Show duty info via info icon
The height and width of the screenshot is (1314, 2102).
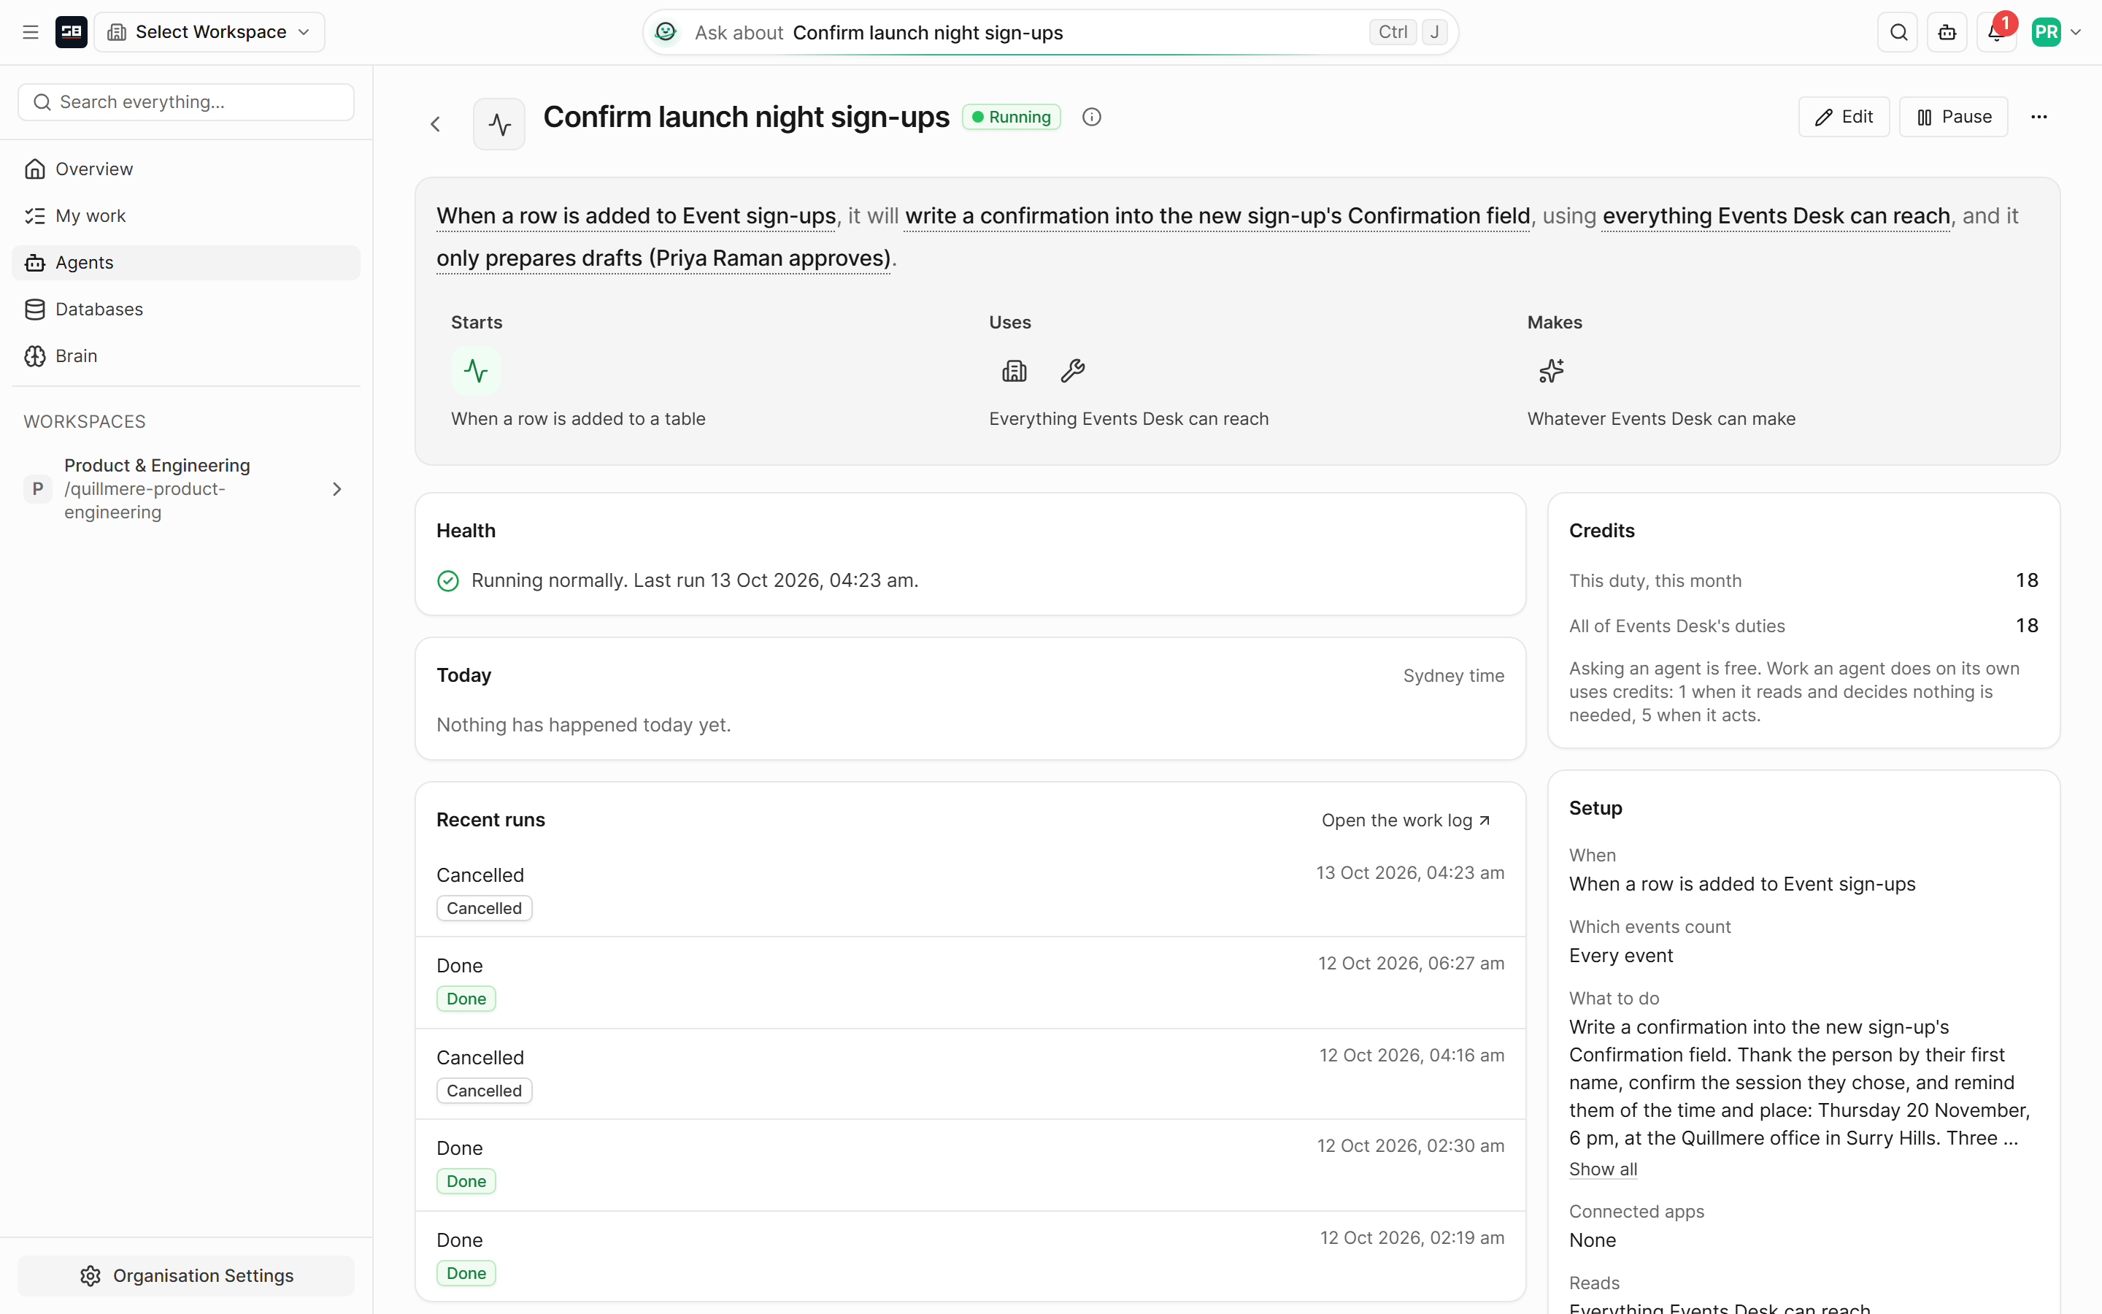[1092, 117]
